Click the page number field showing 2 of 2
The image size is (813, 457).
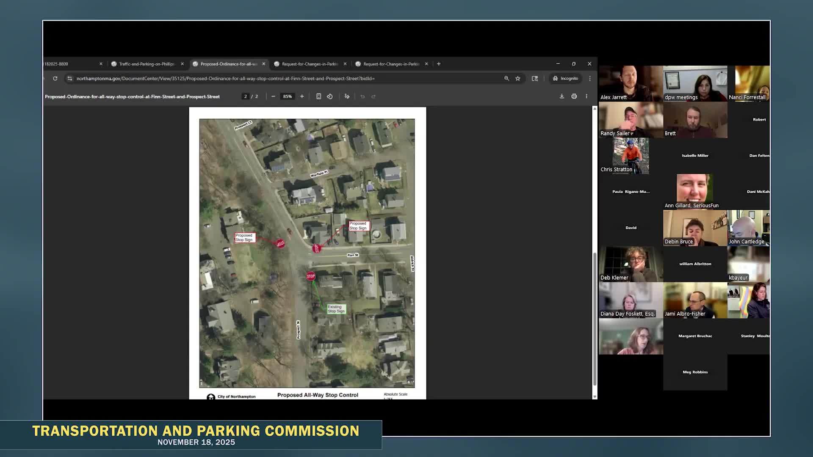click(246, 96)
